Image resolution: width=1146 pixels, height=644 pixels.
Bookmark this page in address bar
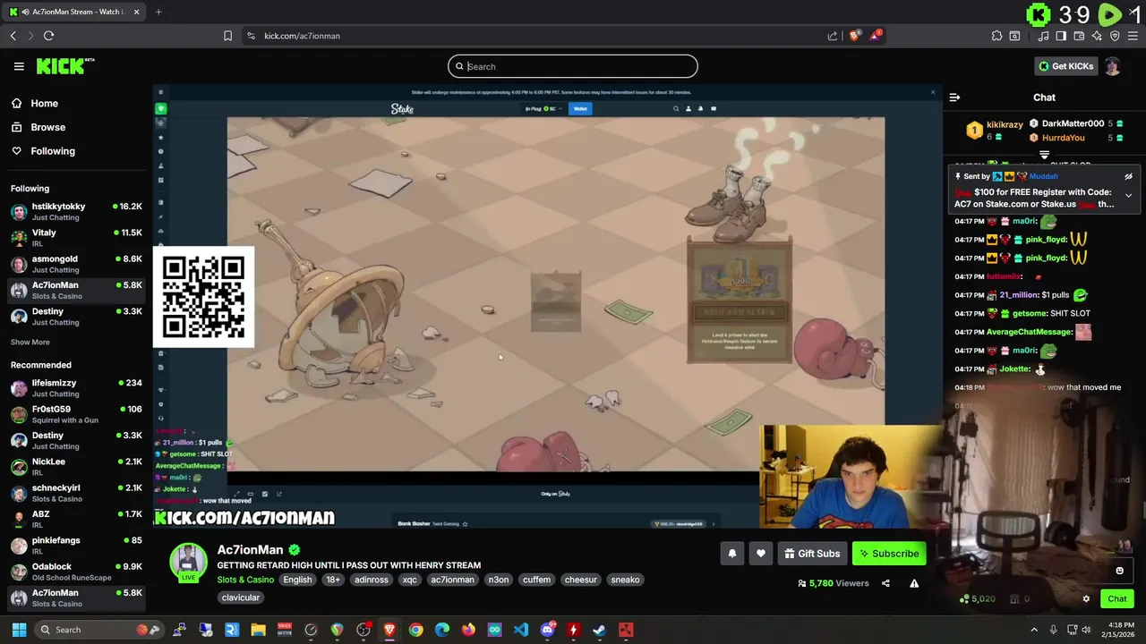(227, 36)
